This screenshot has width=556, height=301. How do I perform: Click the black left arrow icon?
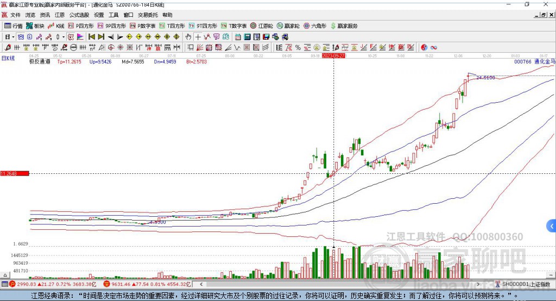click(111, 37)
